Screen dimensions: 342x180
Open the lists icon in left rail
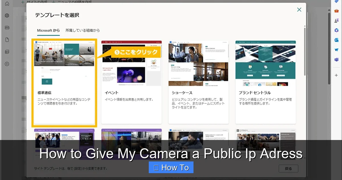7,52
